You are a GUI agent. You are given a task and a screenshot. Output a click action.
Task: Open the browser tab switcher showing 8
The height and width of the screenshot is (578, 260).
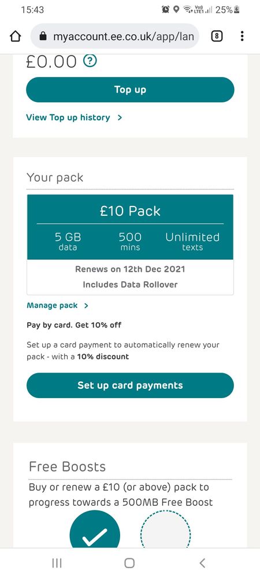click(x=217, y=36)
